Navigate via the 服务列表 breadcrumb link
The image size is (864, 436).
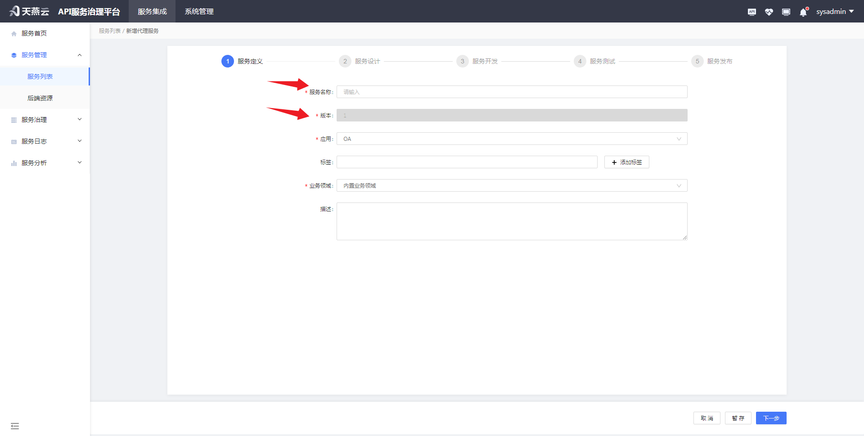(x=109, y=31)
